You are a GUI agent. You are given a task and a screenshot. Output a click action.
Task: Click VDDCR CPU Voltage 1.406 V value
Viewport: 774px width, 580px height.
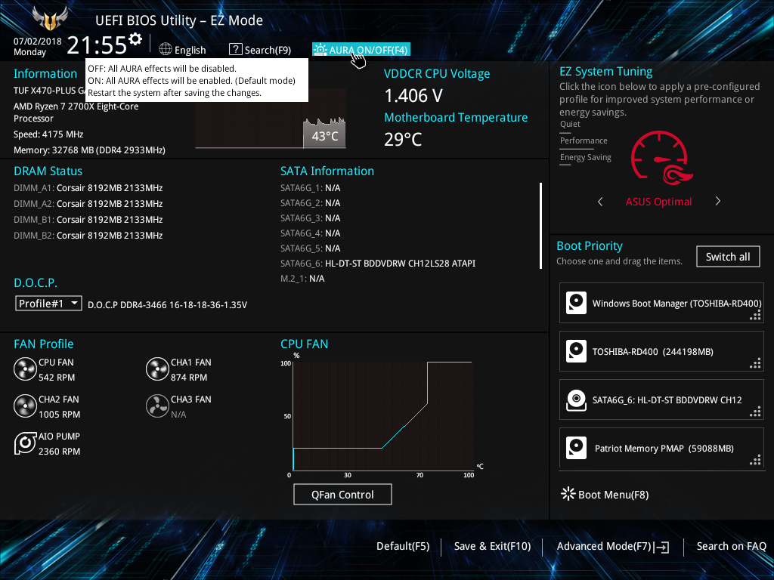point(413,96)
